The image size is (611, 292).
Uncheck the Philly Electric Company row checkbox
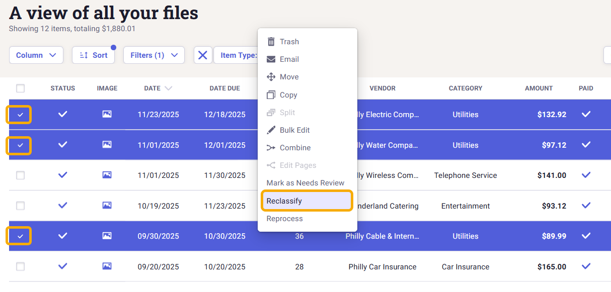[x=20, y=115]
